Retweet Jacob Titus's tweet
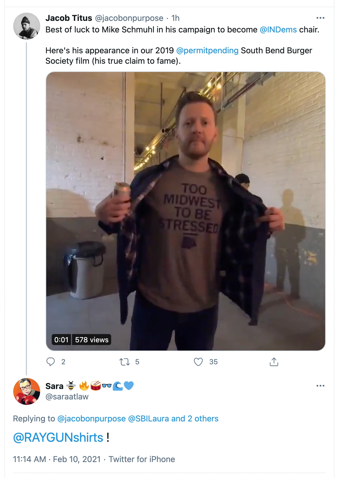This screenshot has width=340, height=478. pyautogui.click(x=125, y=362)
